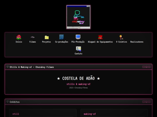The width and height of the screenshot is (157, 117).
Task: Maximize the Créditos panel
Action: (147, 102)
